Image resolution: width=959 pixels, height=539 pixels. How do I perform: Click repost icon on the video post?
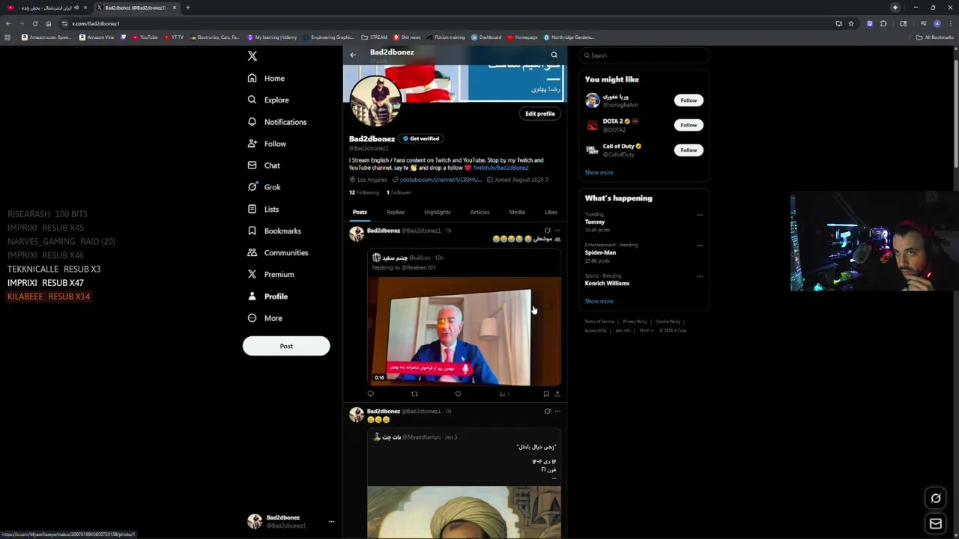click(414, 394)
